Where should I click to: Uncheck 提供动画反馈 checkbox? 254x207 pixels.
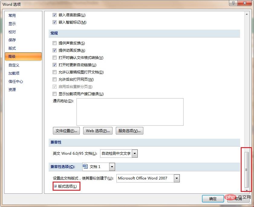click(54, 50)
